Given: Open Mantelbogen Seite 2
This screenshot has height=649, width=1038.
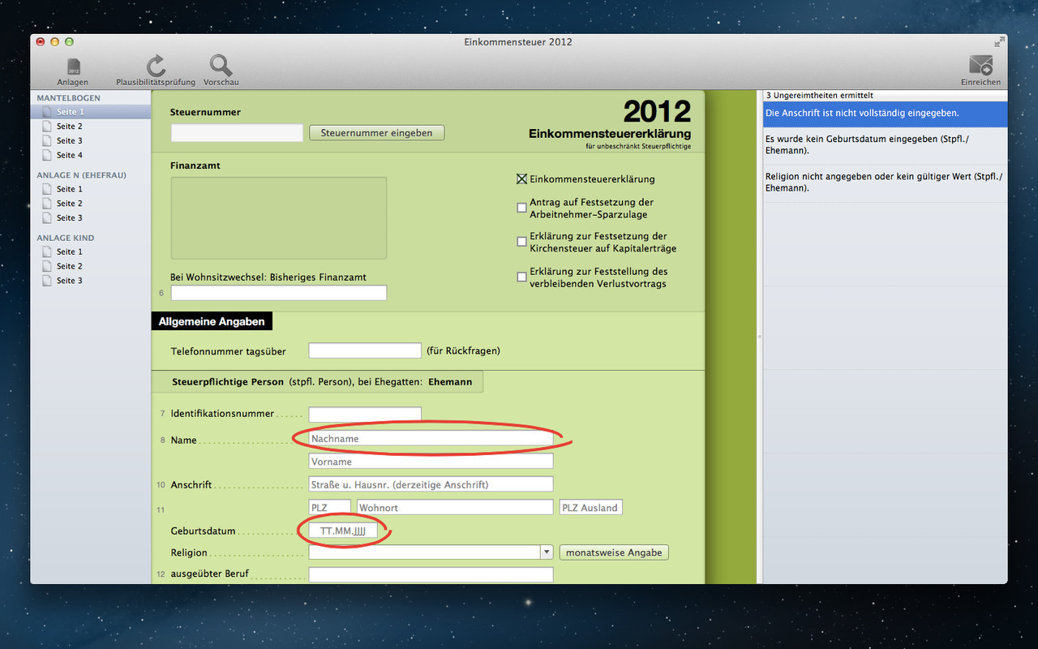Looking at the screenshot, I should [x=91, y=127].
